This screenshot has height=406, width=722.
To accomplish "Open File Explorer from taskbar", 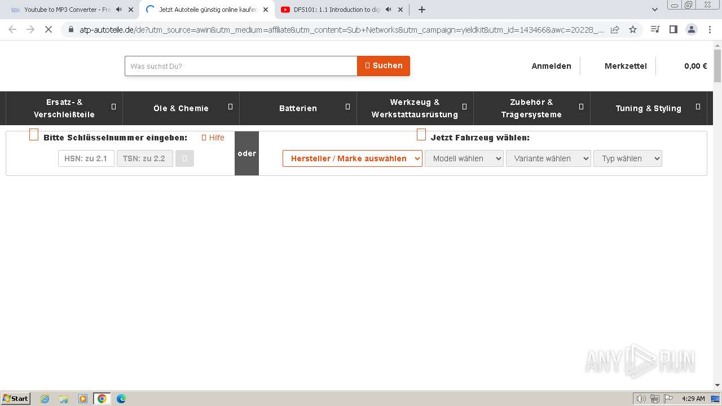I will pyautogui.click(x=64, y=399).
